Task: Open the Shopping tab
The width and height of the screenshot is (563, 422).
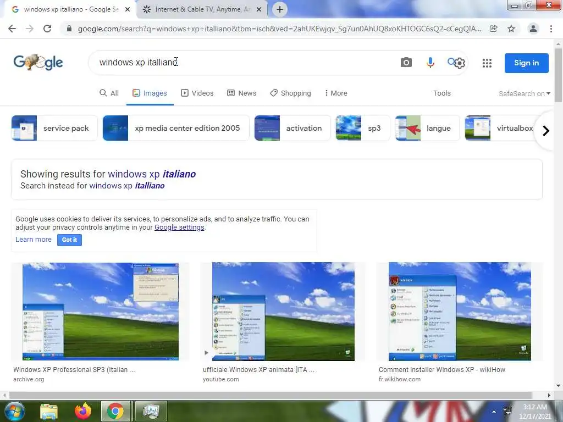Action: tap(290, 93)
